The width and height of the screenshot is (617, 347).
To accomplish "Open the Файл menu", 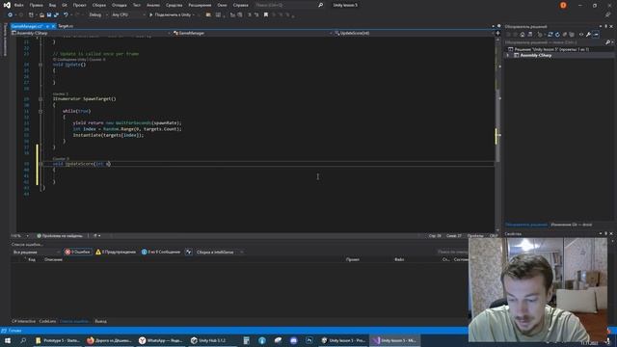I will coord(18,5).
